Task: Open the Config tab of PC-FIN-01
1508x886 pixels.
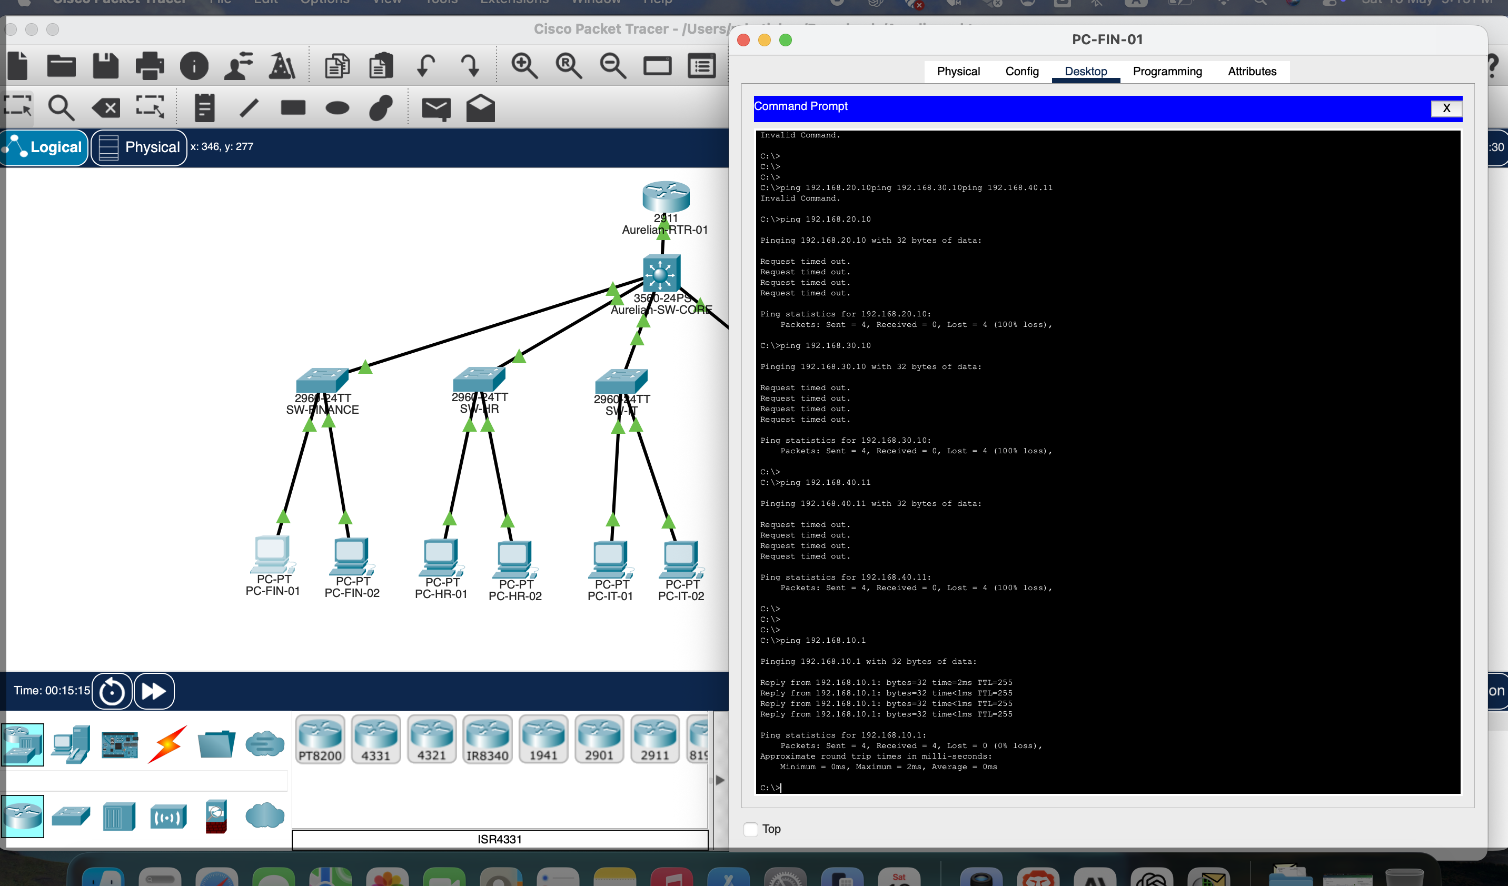Action: coord(1022,71)
